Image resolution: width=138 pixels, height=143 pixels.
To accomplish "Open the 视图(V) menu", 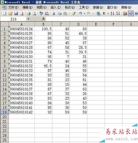I will (x=42, y=7).
